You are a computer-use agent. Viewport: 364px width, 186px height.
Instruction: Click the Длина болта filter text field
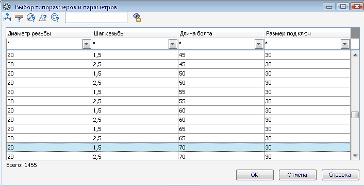(217, 44)
